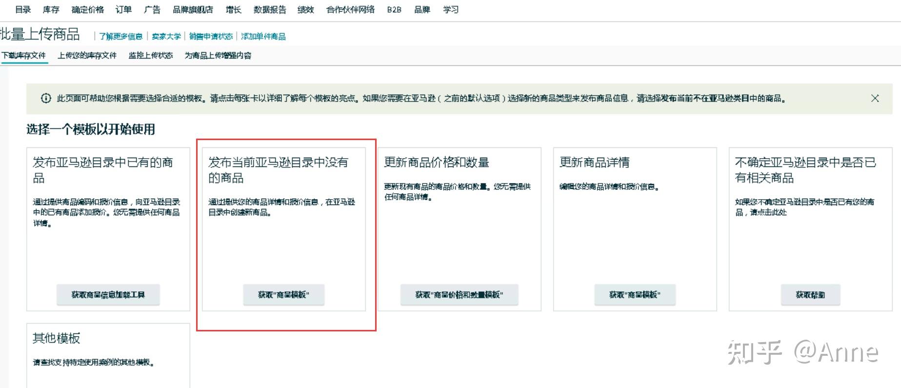This screenshot has height=388, width=901.
Task: Click the 获取"商品价格和数量模板" button
Action: (x=459, y=294)
